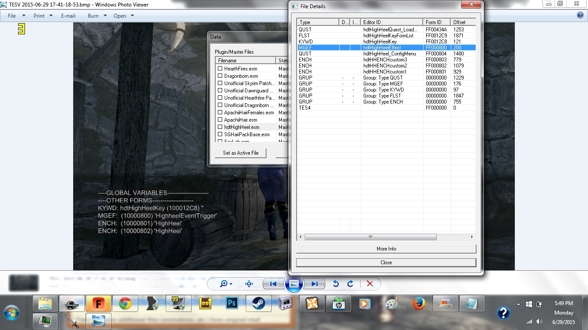Click the HP taskbar icon

point(339,303)
